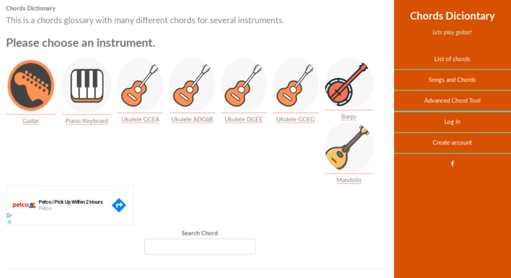511x278 pixels.
Task: Pick the Ukulele GCEA instrument icon
Action: click(x=140, y=85)
